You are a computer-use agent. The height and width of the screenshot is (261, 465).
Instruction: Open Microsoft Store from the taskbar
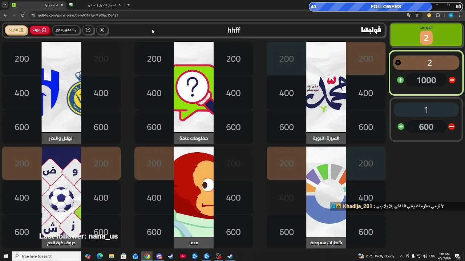point(124,256)
